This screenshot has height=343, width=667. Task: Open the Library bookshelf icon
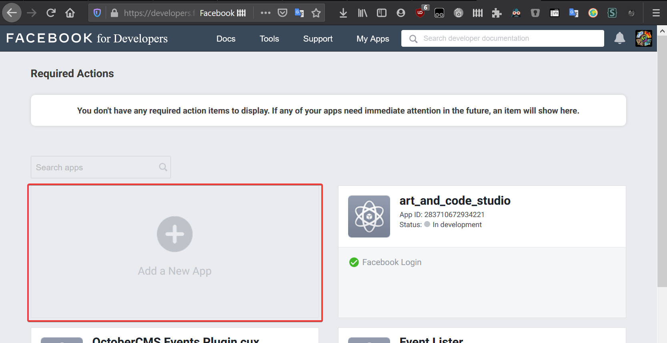pyautogui.click(x=363, y=13)
